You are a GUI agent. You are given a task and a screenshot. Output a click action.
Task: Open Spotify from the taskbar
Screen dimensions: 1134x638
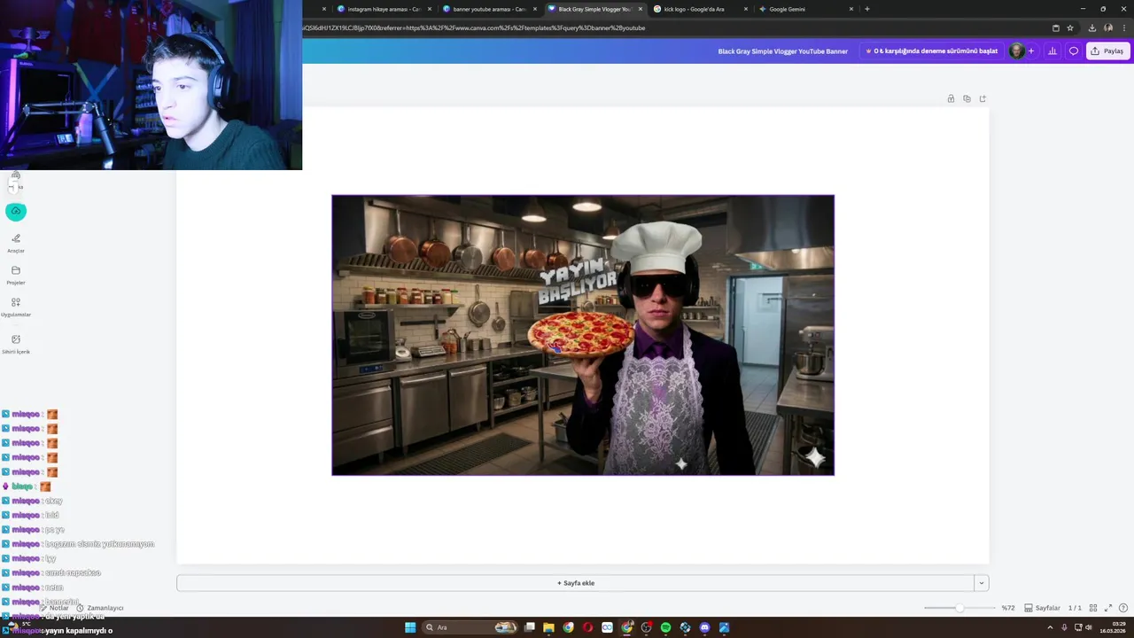tap(665, 627)
